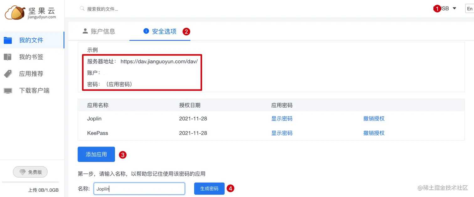Image resolution: width=474 pixels, height=197 pixels.
Task: Click the 名称 input containing Joplin
Action: 139,189
